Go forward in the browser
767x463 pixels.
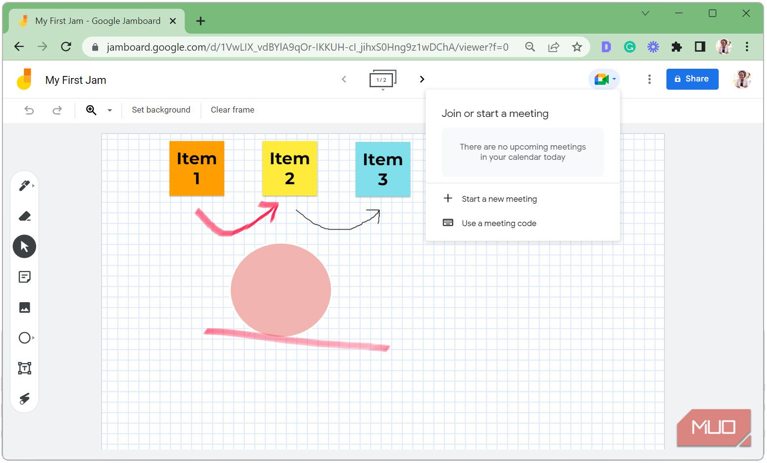(42, 47)
